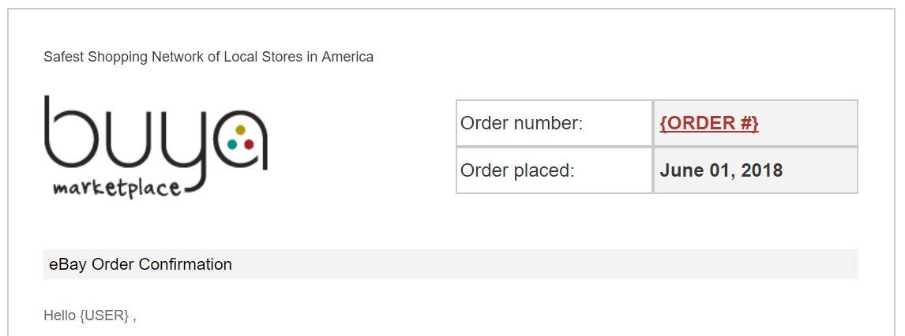Screen dimensions: 905x336
Task: Click the yellow dot in the logo
Action: point(241,129)
